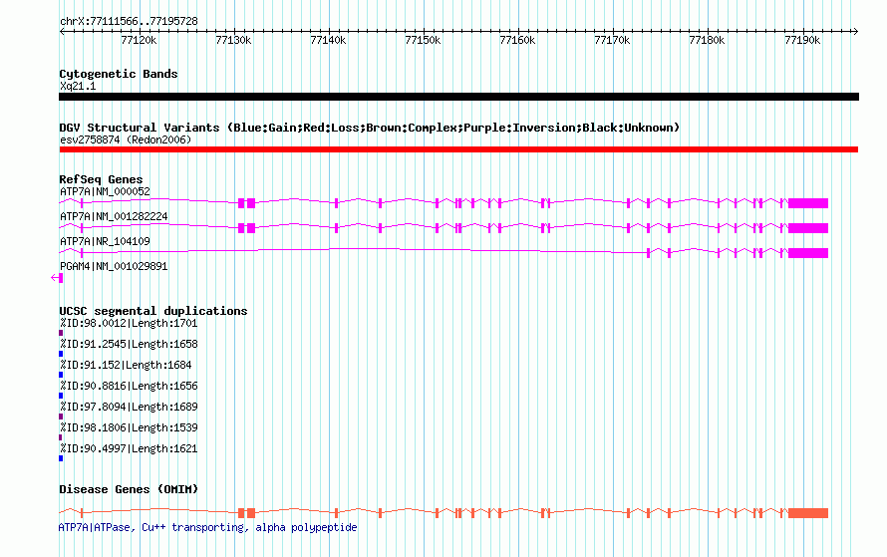
Task: Click the esv2758874 (Redon2006) variant label
Action: [x=126, y=139]
